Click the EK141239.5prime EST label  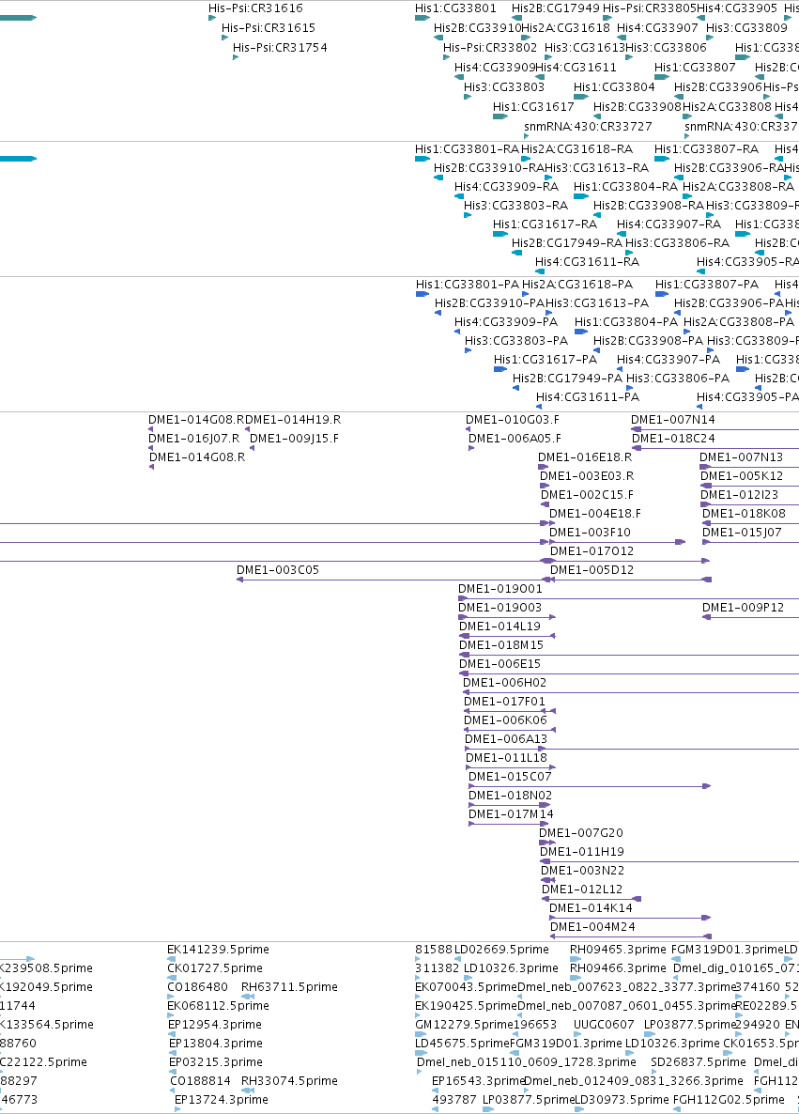[x=218, y=950]
